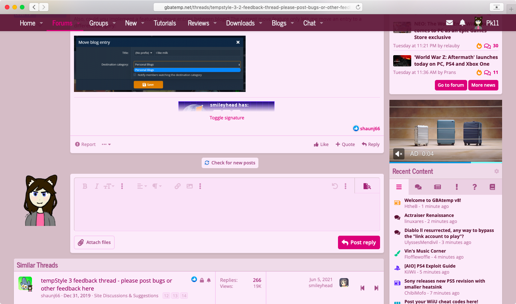
Task: Open 'Welcome to GBAtemp v8!' thread
Action: tap(433, 200)
